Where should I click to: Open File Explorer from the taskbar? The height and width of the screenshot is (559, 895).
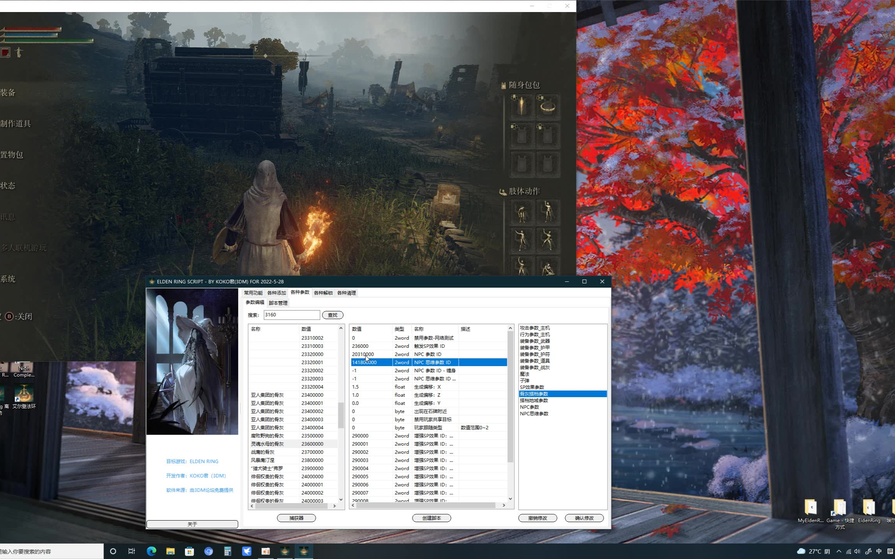click(170, 551)
